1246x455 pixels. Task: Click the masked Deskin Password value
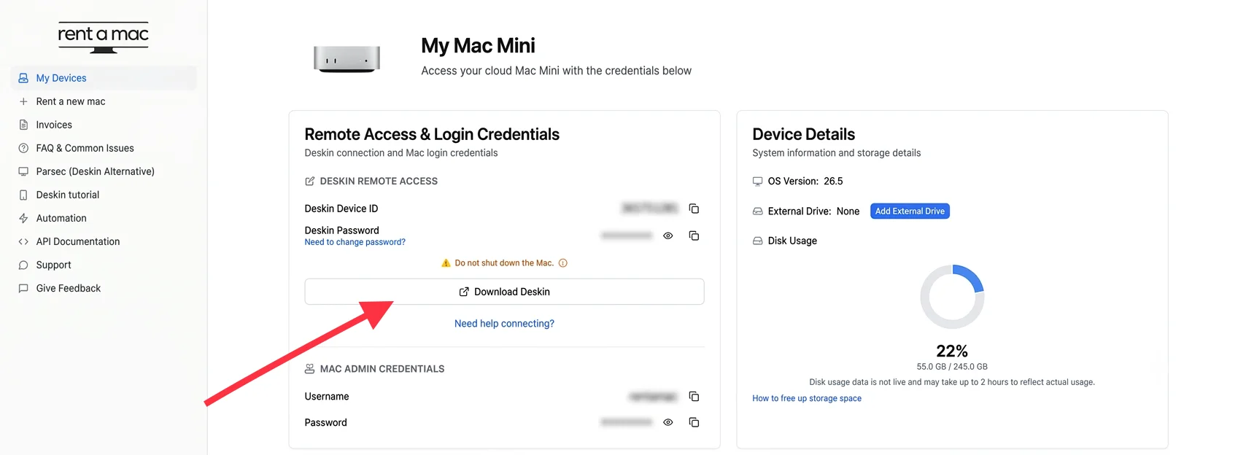[627, 236]
